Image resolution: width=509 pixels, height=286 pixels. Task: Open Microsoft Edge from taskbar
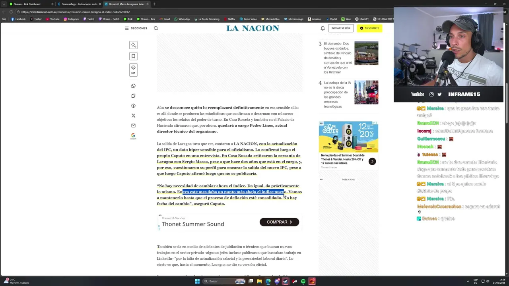coord(268,281)
